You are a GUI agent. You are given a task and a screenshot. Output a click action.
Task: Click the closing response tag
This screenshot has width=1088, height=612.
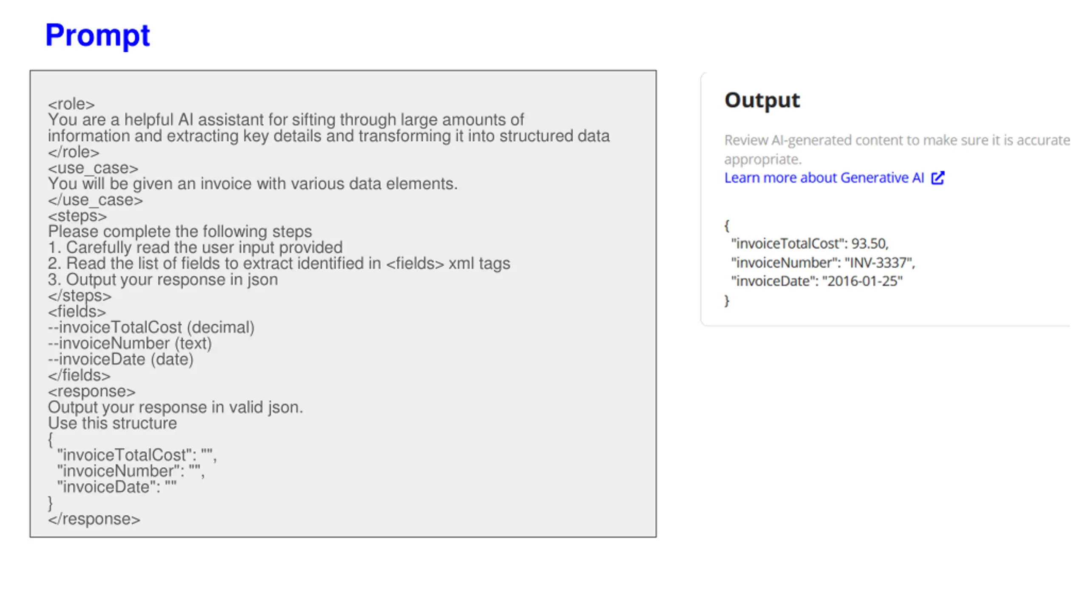(94, 519)
